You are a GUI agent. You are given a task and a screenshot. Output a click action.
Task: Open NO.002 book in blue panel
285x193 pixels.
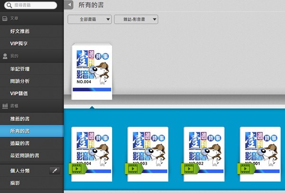204,154
